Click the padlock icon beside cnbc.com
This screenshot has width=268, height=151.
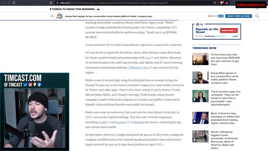pyautogui.click(x=57, y=3)
